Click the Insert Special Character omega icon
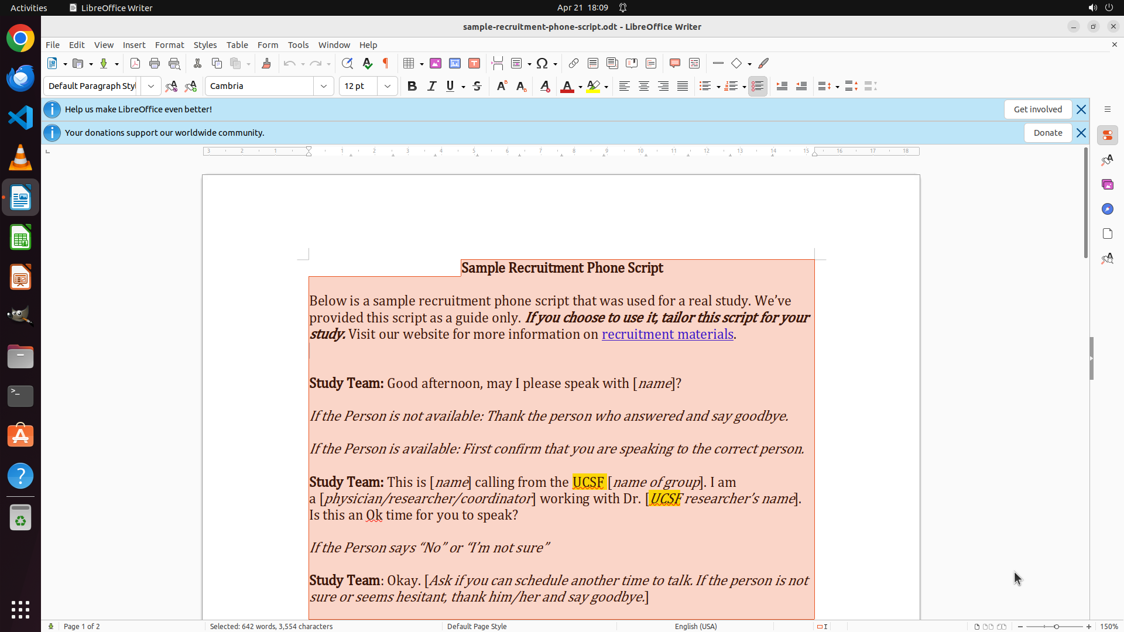The image size is (1124, 632). click(542, 63)
